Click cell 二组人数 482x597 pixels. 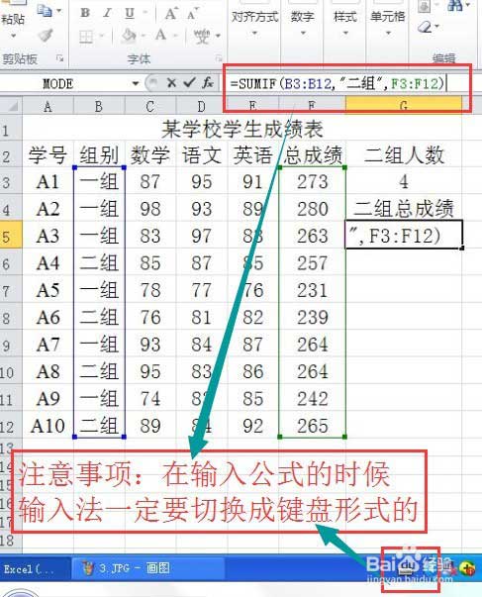pos(404,155)
